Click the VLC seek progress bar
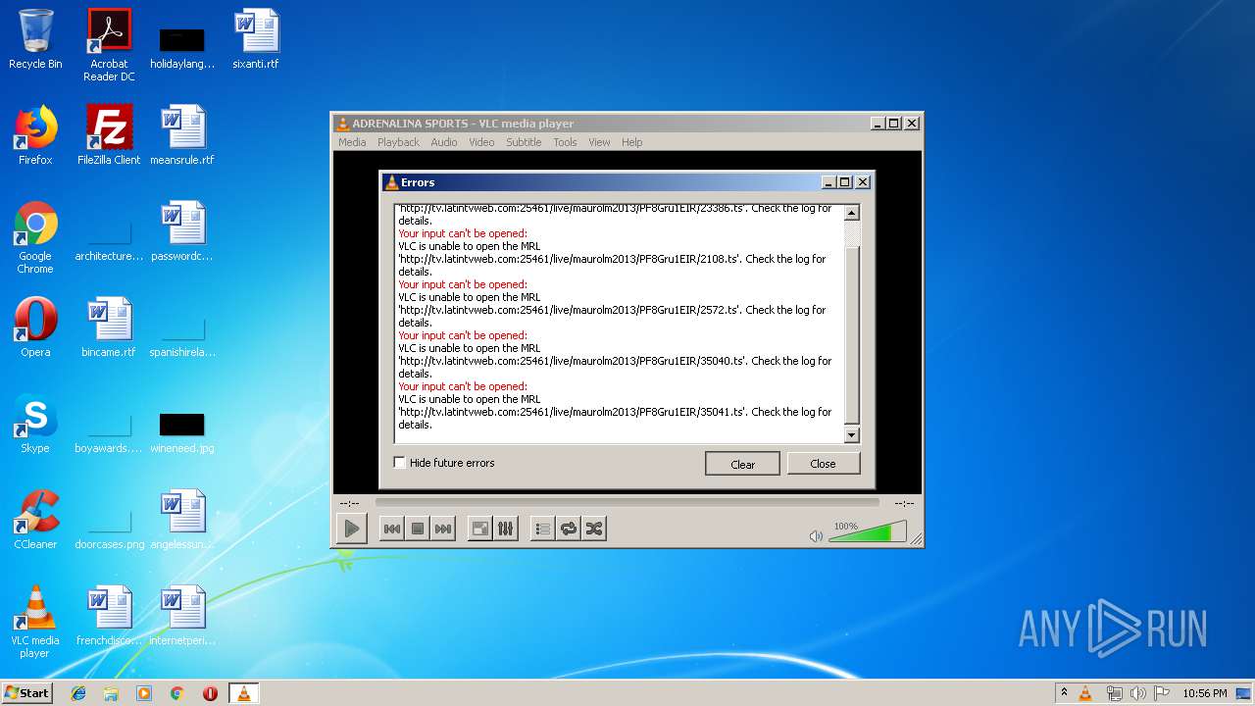 [627, 502]
